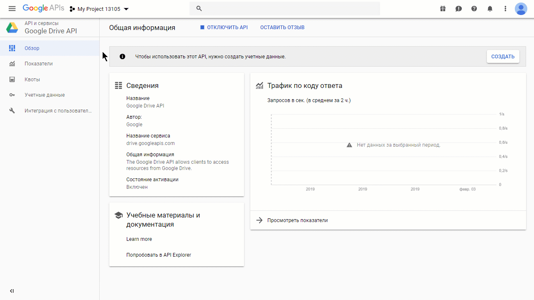This screenshot has height=300, width=534.
Task: Open the feedback alert icon in header
Action: point(458,9)
